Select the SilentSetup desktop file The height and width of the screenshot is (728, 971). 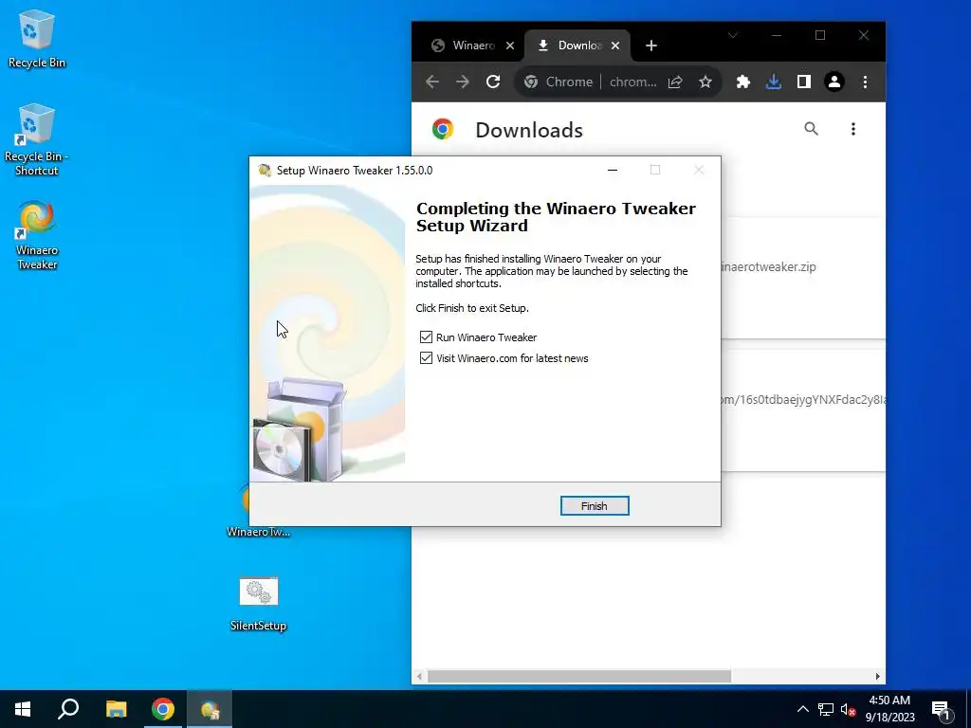click(258, 604)
